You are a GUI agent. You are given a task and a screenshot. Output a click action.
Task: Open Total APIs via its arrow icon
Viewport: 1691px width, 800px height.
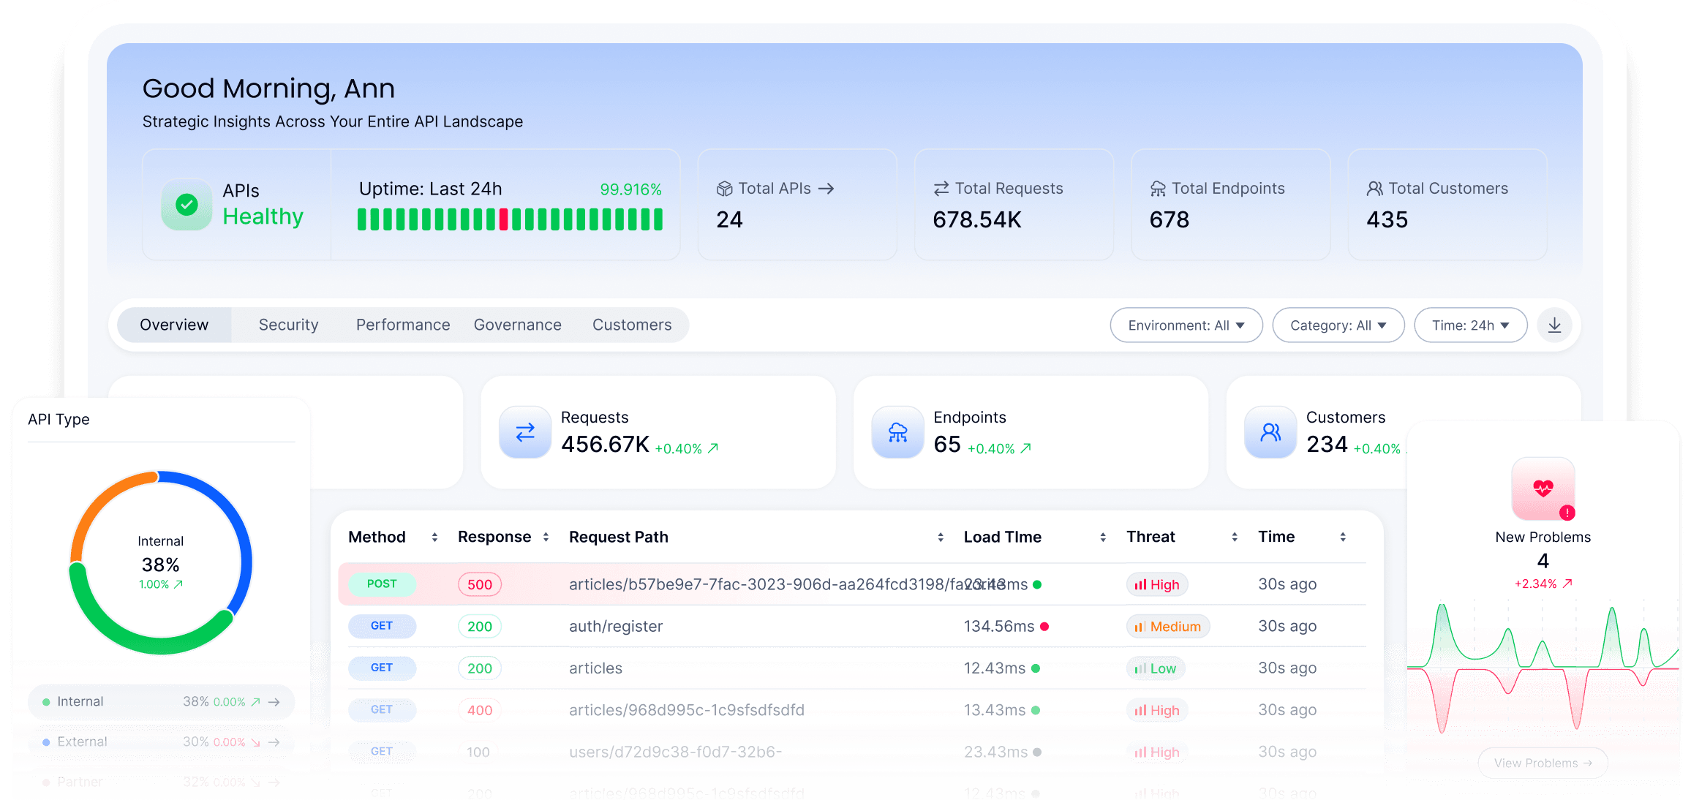(826, 189)
